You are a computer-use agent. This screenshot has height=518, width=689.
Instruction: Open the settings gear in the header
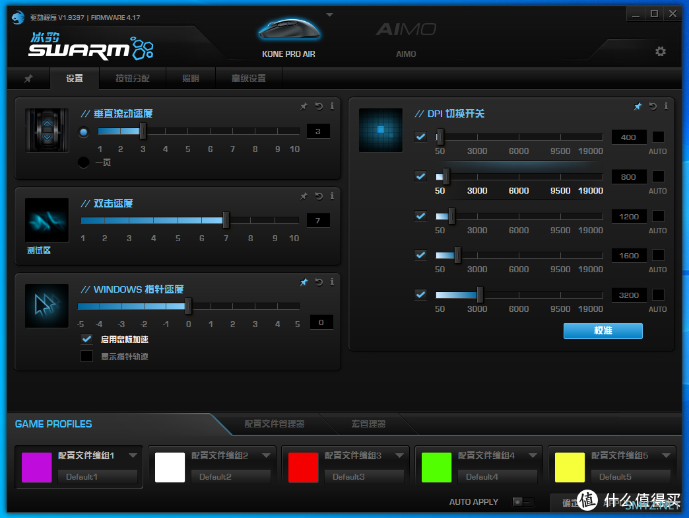tap(660, 52)
